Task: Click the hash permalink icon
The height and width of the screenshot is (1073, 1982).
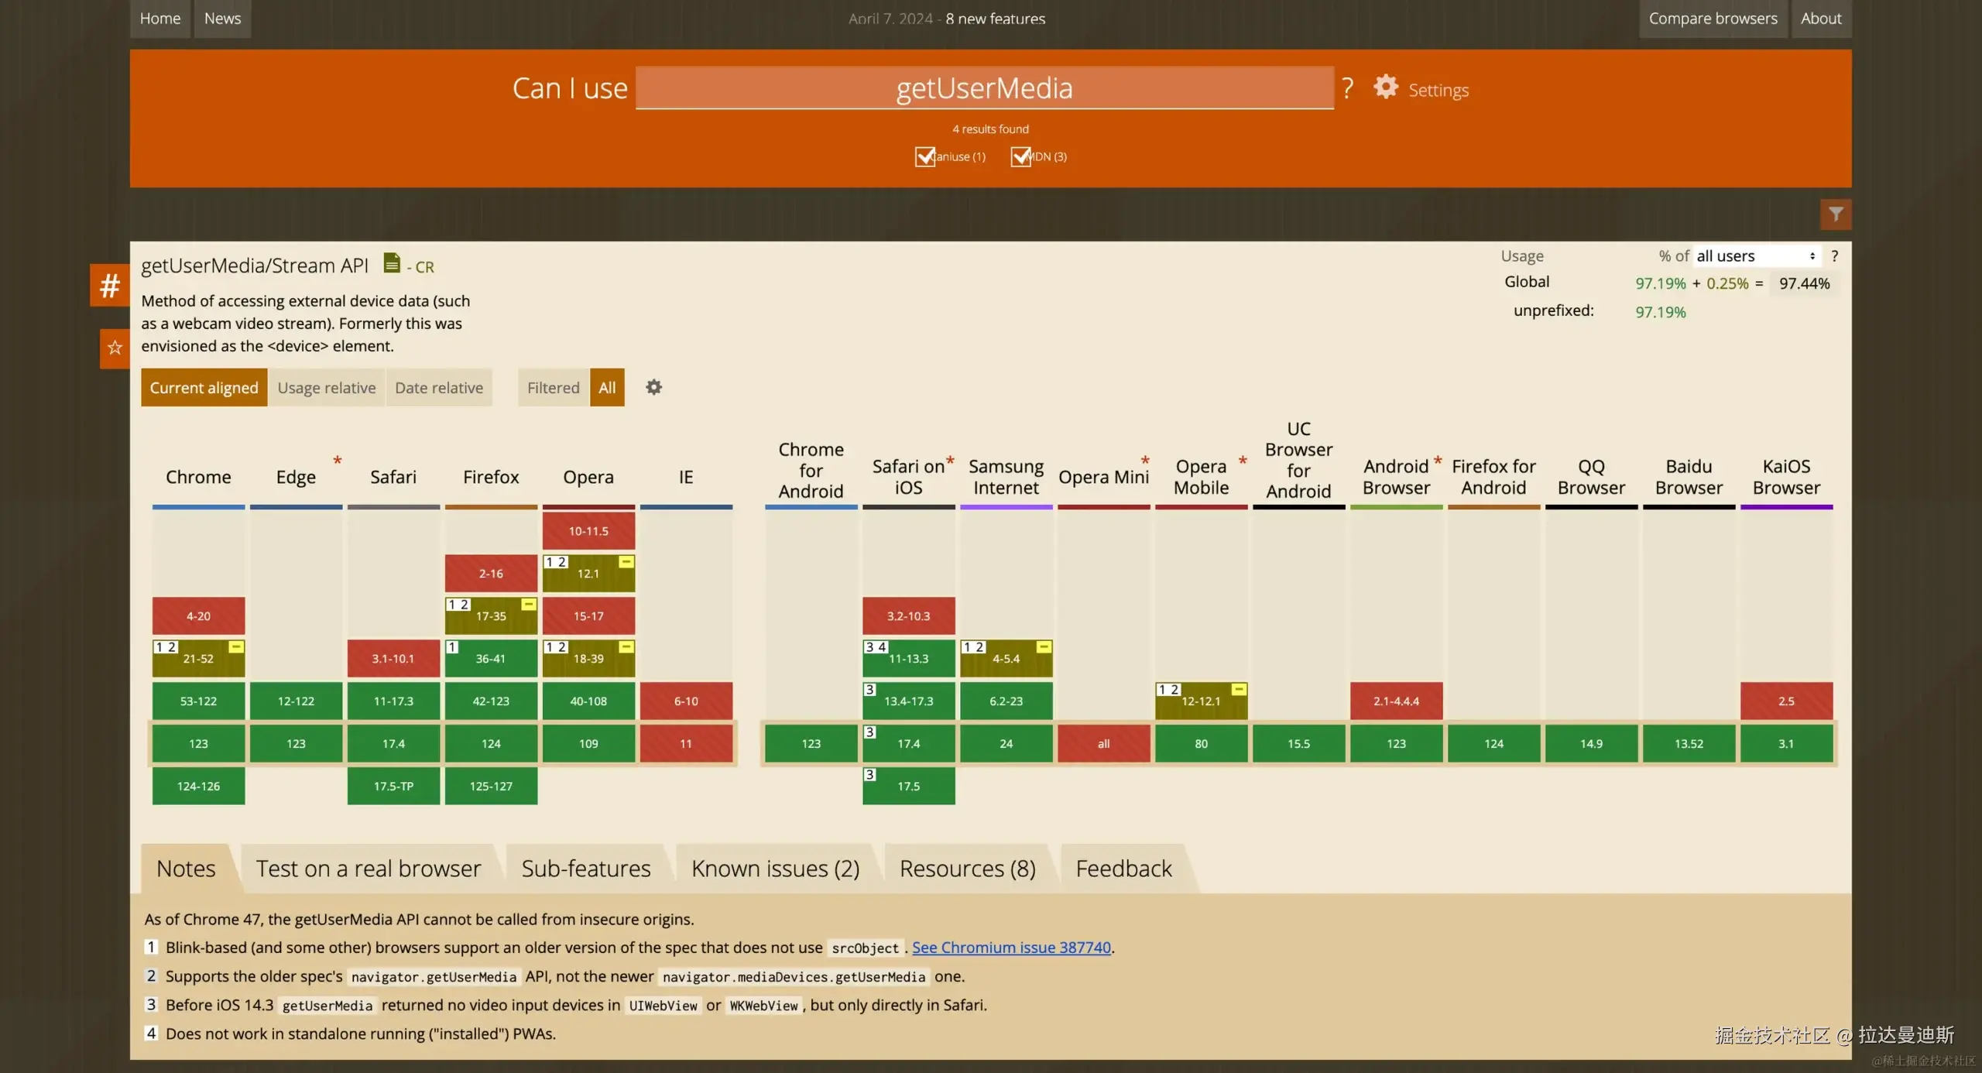Action: (110, 286)
